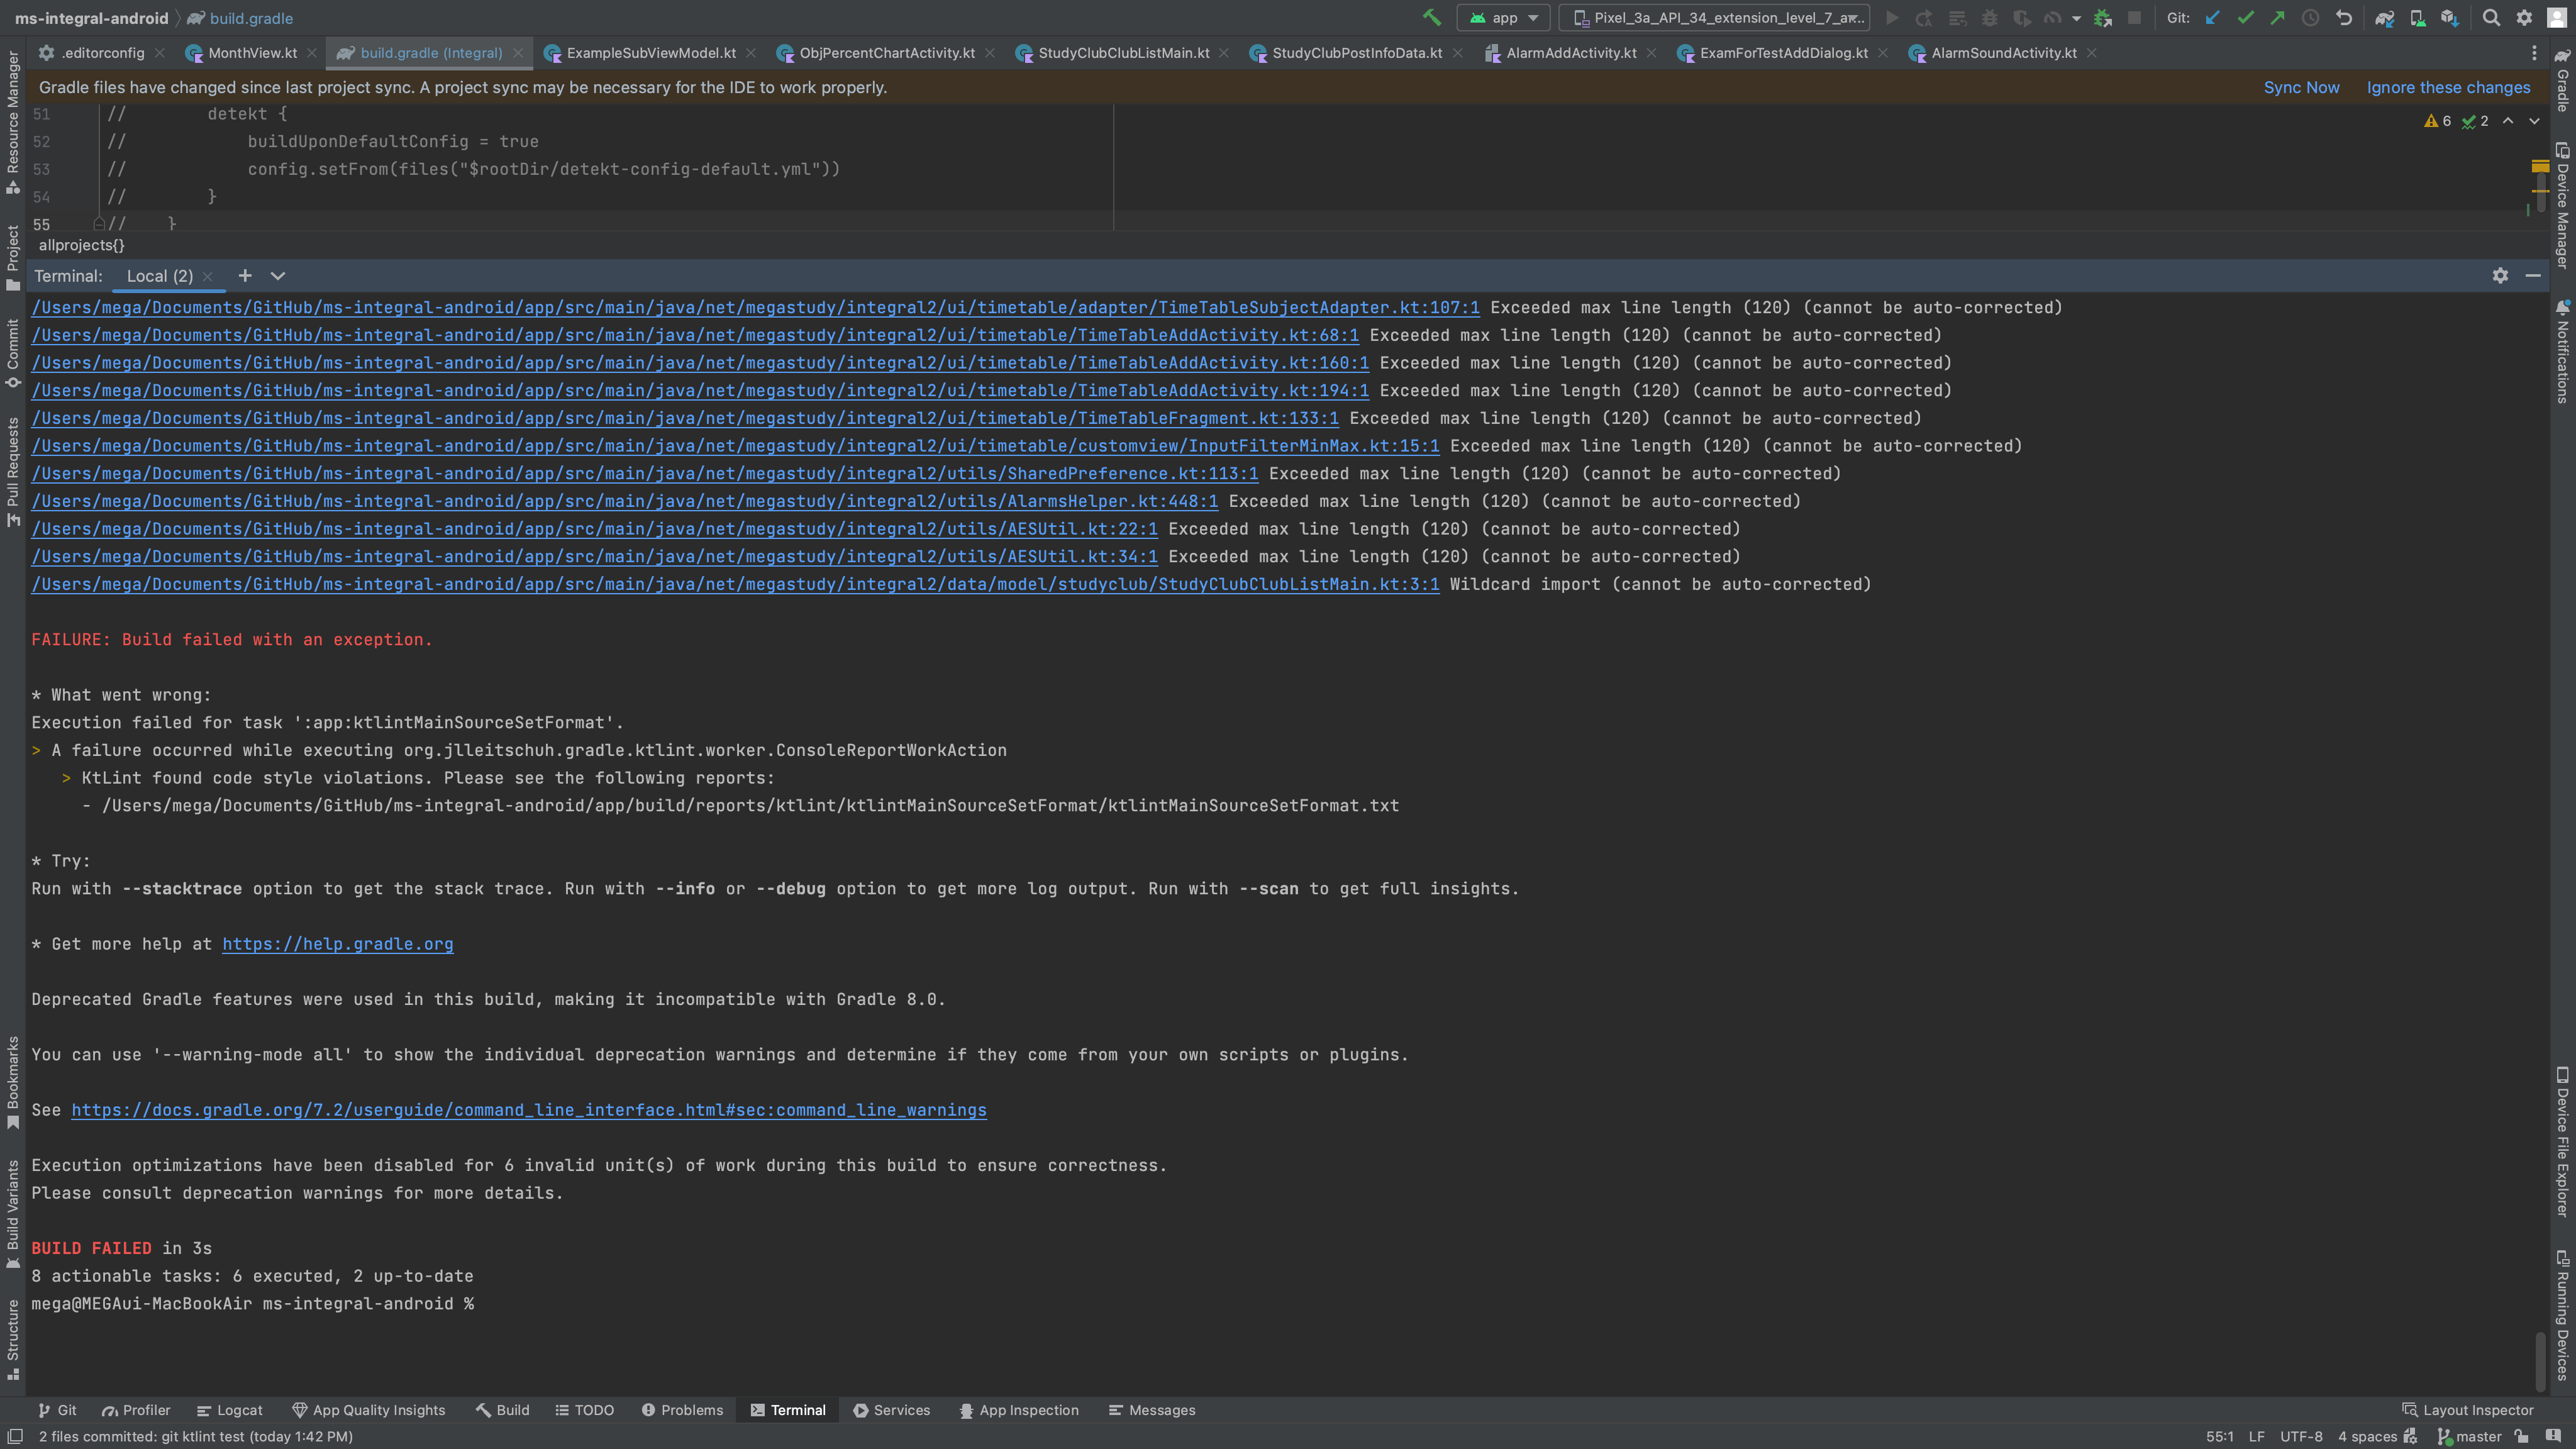The width and height of the screenshot is (2576, 1449).
Task: Open the Device Manager toolbar icon
Action: point(2417,18)
